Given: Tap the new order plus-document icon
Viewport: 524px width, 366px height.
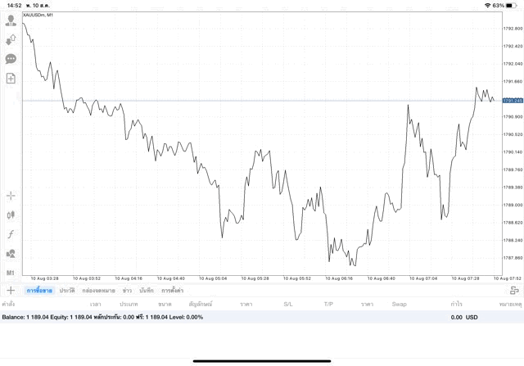Looking at the screenshot, I should point(11,79).
